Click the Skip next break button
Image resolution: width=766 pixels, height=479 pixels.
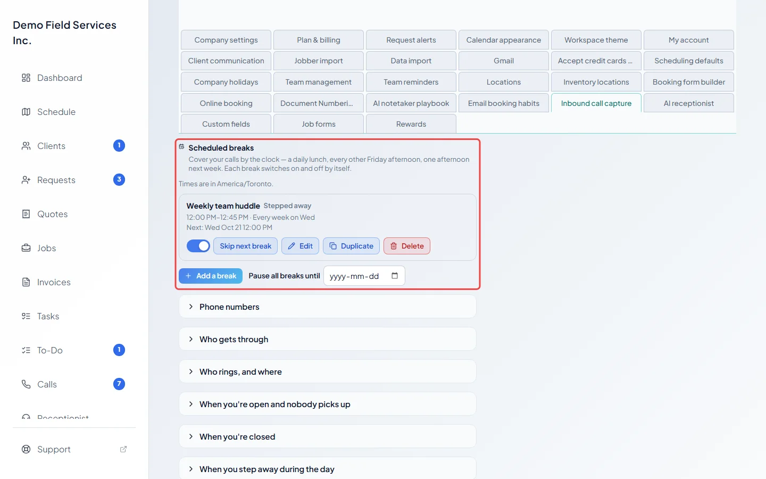coord(245,246)
